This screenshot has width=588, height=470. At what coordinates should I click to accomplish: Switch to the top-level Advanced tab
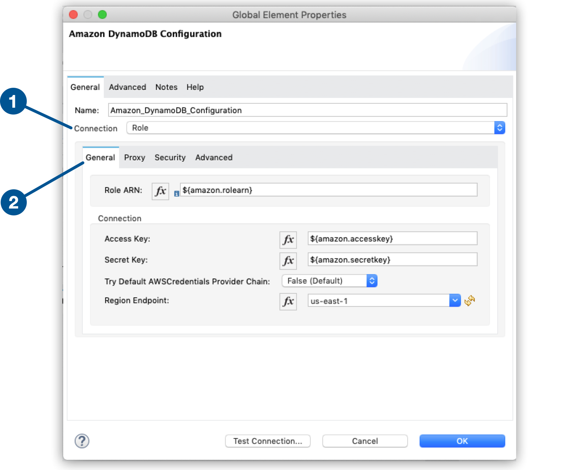(x=127, y=87)
